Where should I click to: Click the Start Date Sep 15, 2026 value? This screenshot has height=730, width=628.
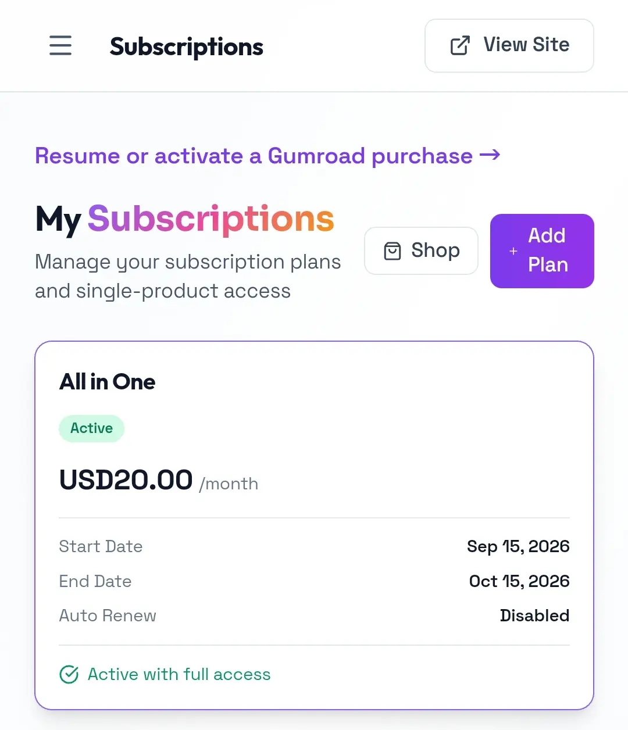pos(518,546)
